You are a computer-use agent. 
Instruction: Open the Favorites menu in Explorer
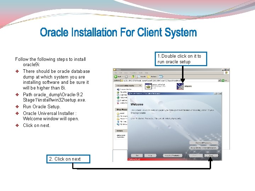tap(133, 73)
